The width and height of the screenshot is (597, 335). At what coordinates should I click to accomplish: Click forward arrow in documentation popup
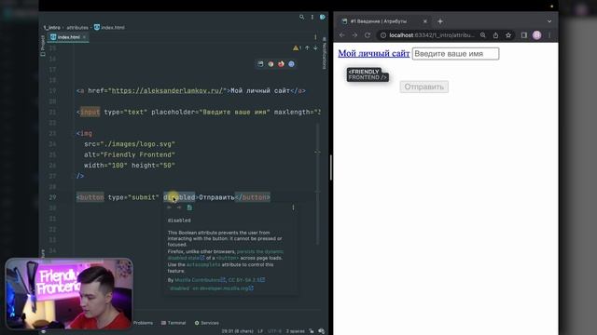[179, 208]
